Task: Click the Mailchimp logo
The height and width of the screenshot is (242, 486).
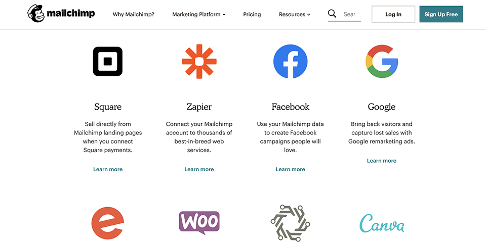Action: pos(61,14)
